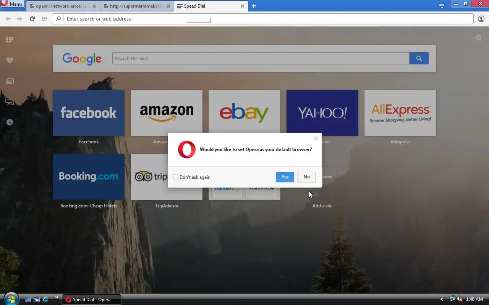The image size is (489, 305).
Task: Click the 1:40 AM clock
Action: (474, 300)
